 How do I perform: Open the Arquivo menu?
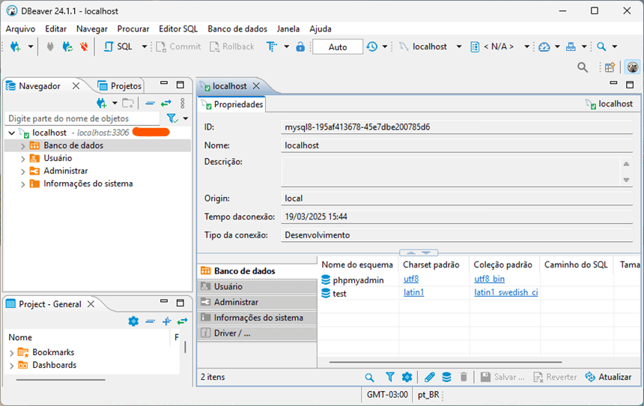click(x=20, y=28)
